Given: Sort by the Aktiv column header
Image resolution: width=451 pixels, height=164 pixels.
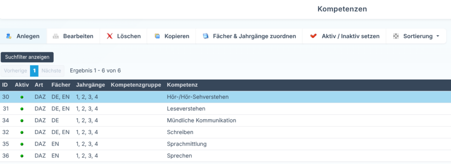Looking at the screenshot, I should 22,85.
